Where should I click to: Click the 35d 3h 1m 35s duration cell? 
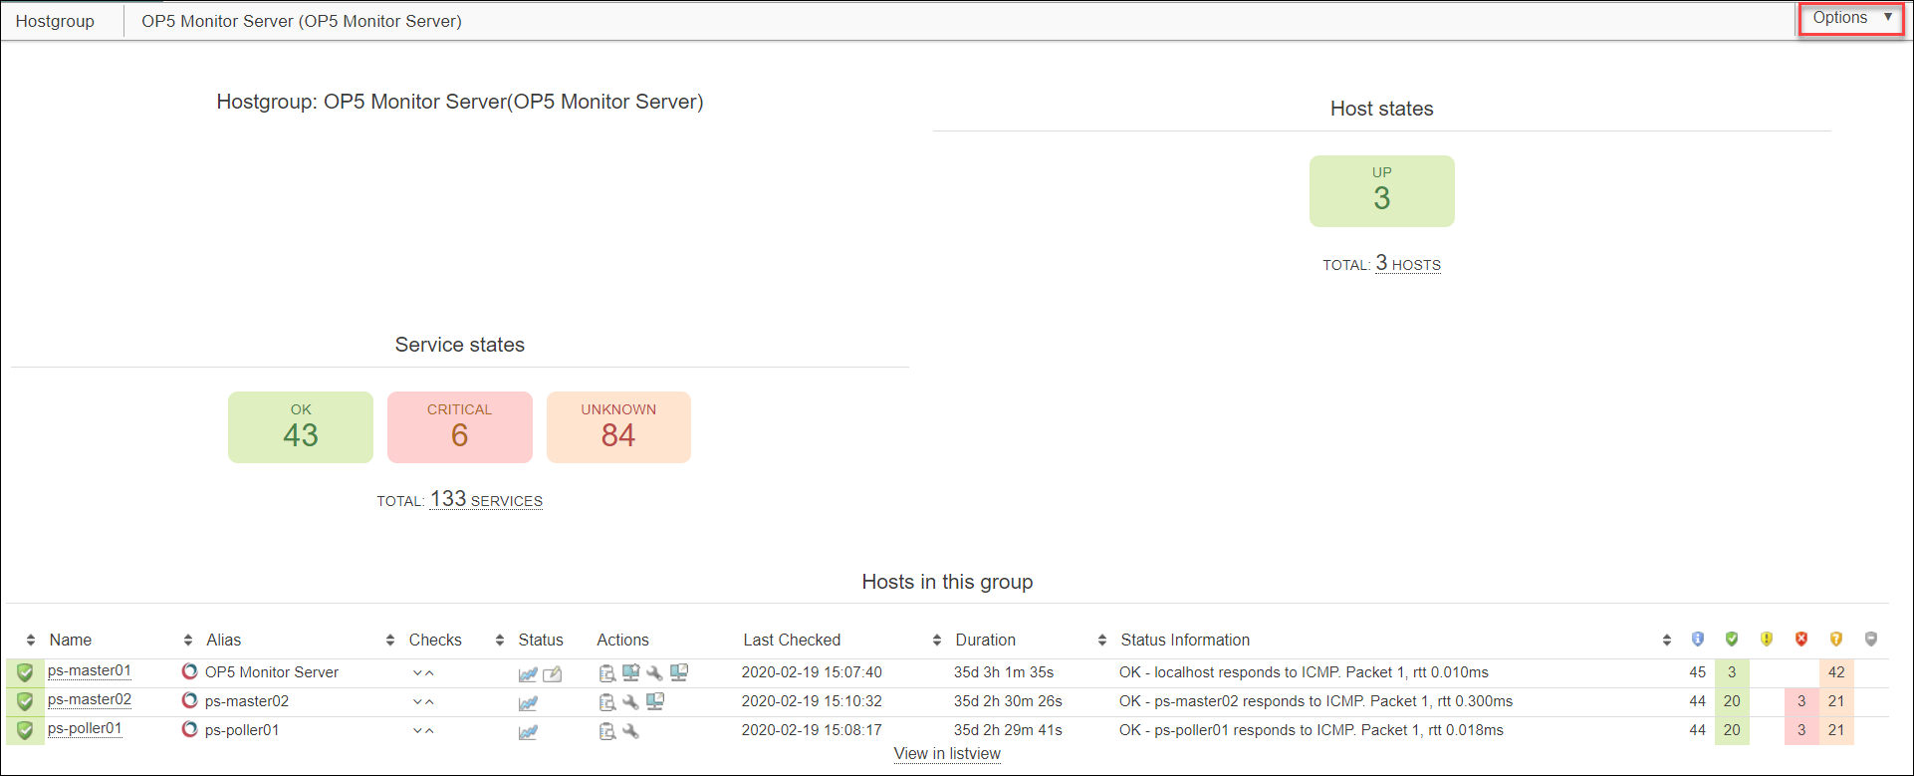[x=1004, y=673]
